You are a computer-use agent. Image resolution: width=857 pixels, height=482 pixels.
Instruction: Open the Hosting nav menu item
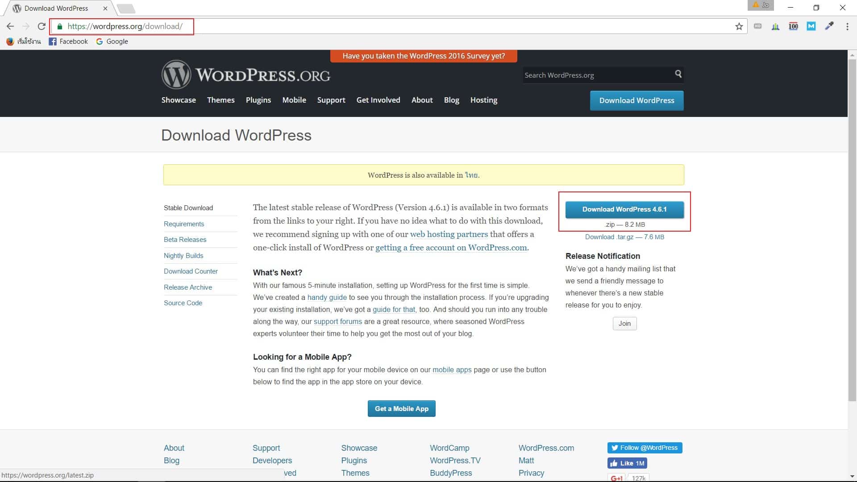click(x=483, y=100)
